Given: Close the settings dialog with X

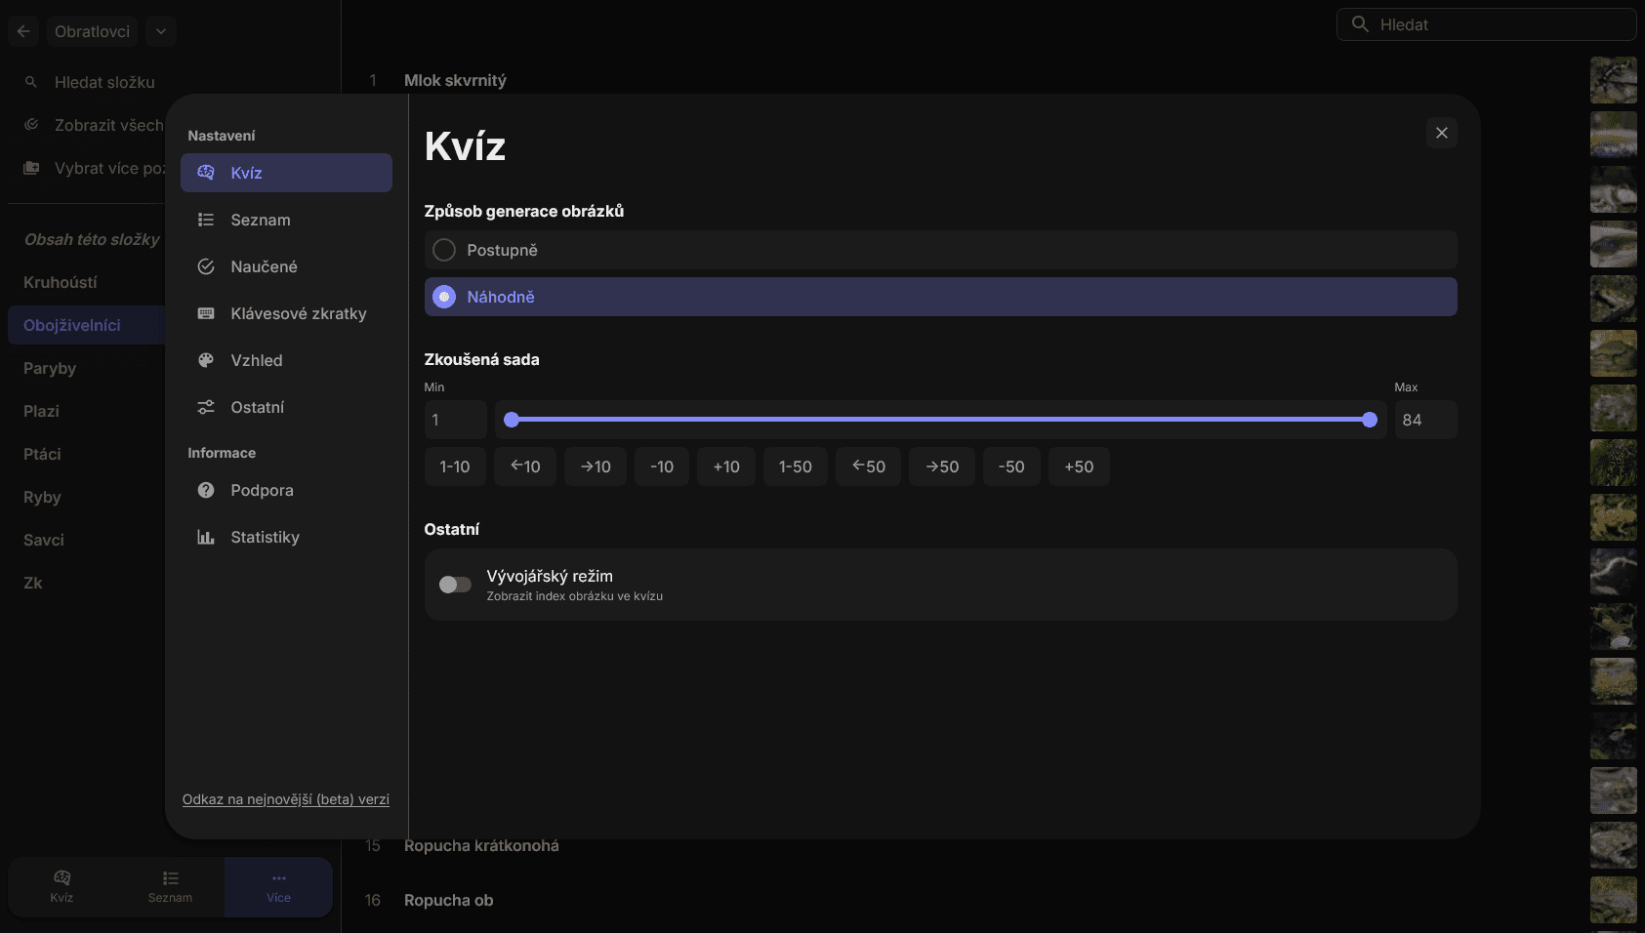Looking at the screenshot, I should click(1442, 133).
